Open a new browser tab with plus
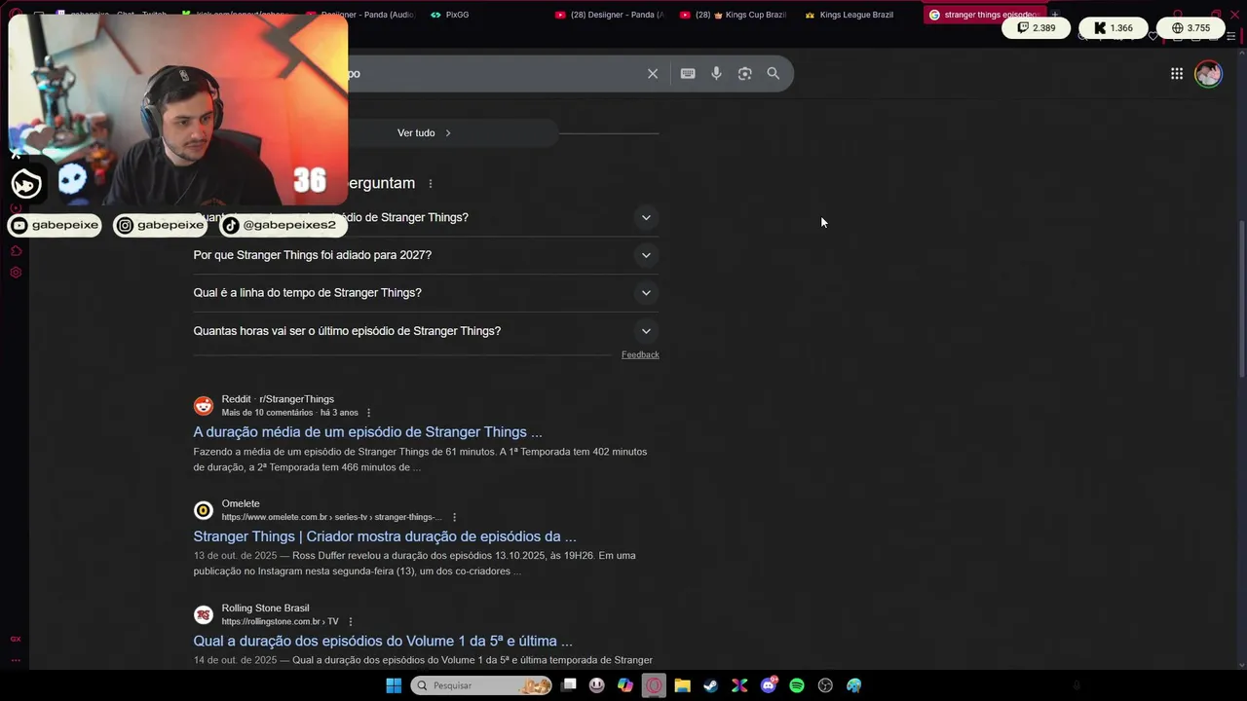The image size is (1247, 701). pyautogui.click(x=1054, y=15)
